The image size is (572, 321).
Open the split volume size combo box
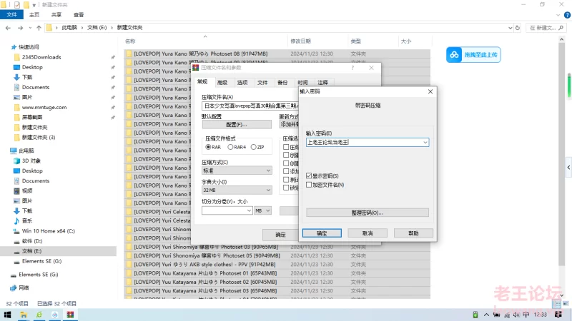pos(227,210)
